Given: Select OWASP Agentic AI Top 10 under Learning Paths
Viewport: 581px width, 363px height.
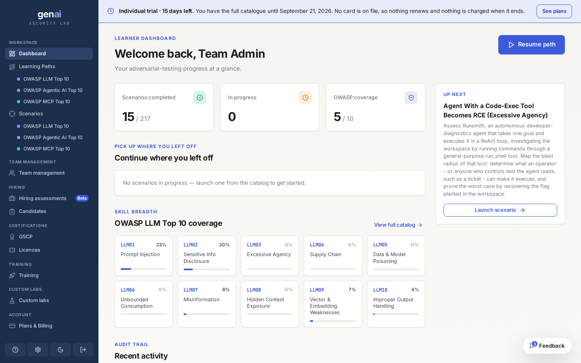Looking at the screenshot, I should [53, 90].
